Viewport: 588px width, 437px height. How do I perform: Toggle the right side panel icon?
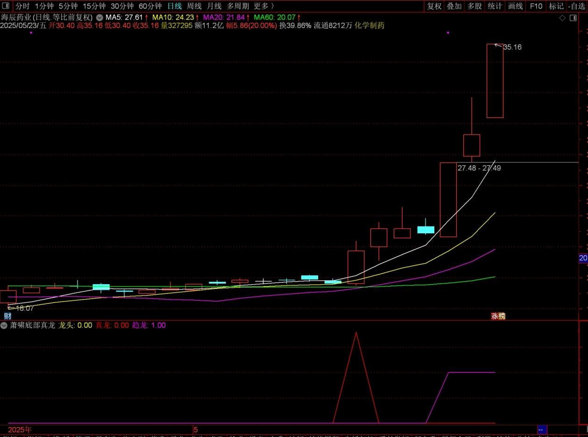pos(573,18)
